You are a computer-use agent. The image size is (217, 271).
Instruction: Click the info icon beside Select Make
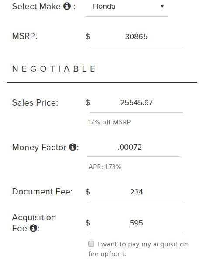click(67, 6)
